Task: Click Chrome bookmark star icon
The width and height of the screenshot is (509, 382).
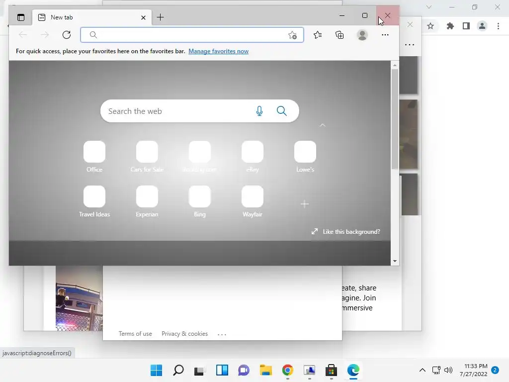Action: click(430, 26)
